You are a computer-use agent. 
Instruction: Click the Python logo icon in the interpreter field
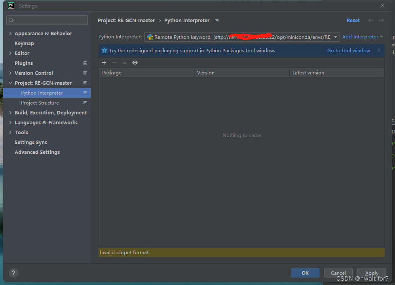click(x=150, y=37)
